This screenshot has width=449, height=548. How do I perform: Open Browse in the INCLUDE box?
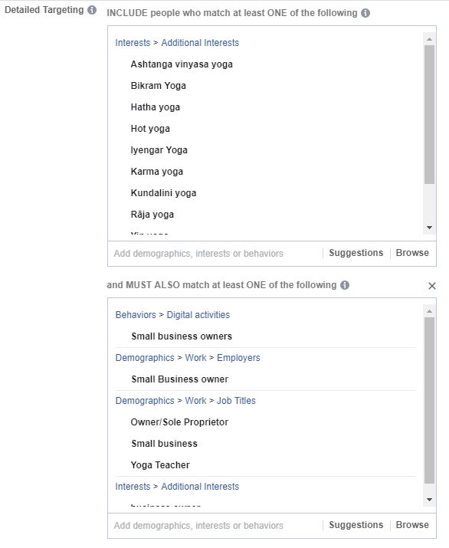click(x=412, y=253)
